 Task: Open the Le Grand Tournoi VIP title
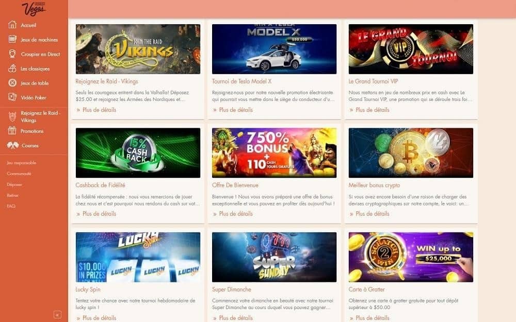point(373,81)
